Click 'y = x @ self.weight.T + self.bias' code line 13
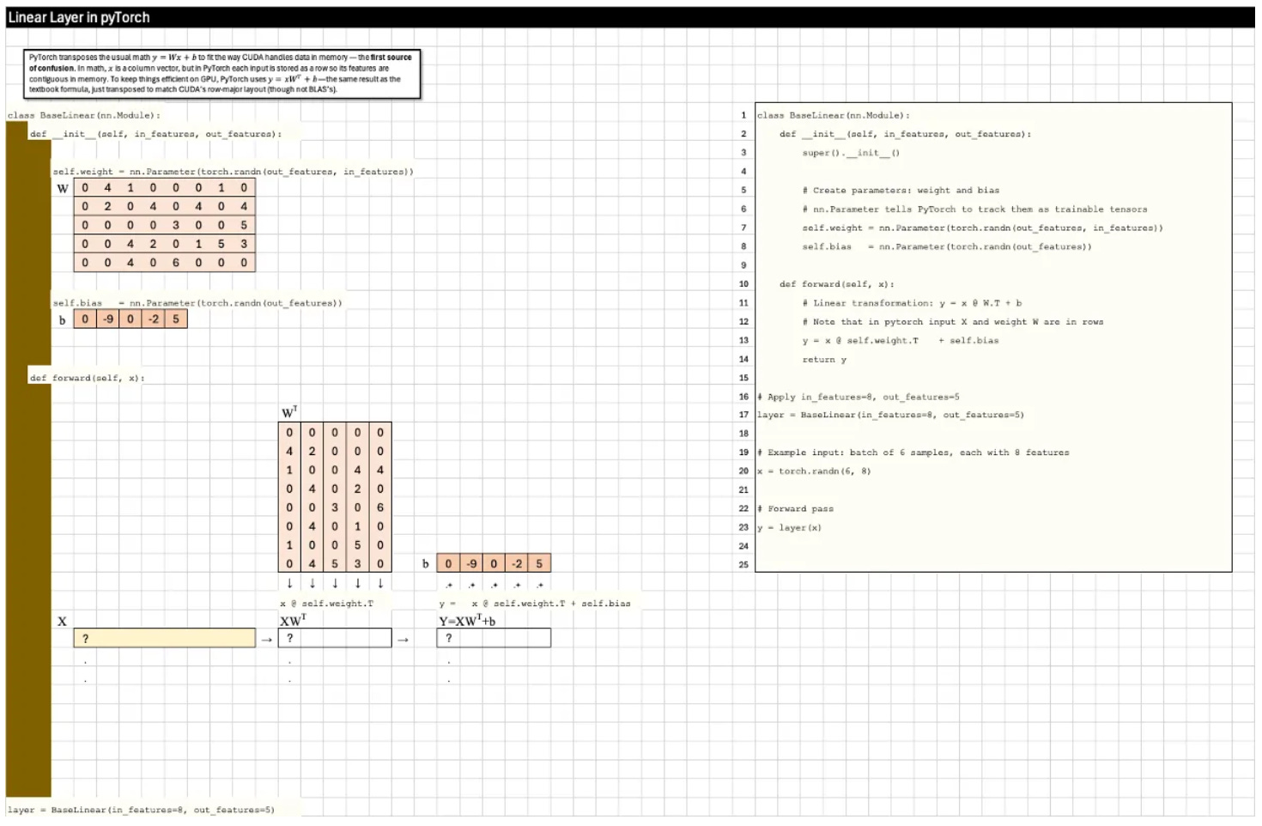 [x=901, y=341]
